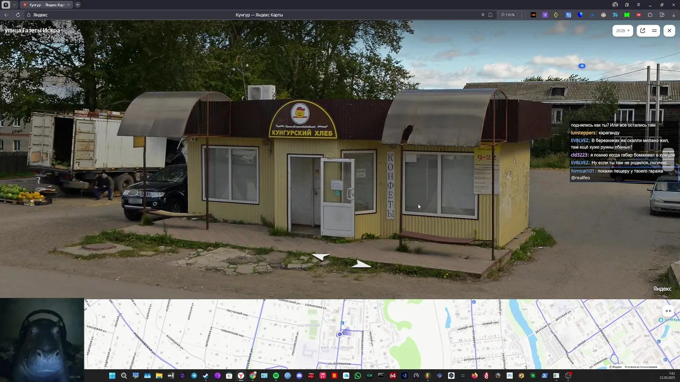The height and width of the screenshot is (382, 680).
Task: Bookmark the page with the bookmark icon
Action: coord(490,15)
